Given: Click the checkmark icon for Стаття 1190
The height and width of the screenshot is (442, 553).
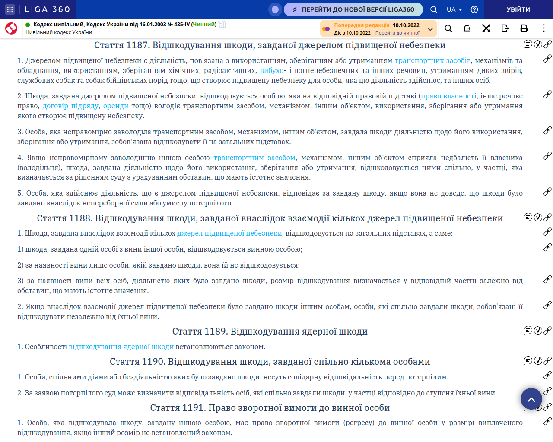Looking at the screenshot, I should point(538,360).
